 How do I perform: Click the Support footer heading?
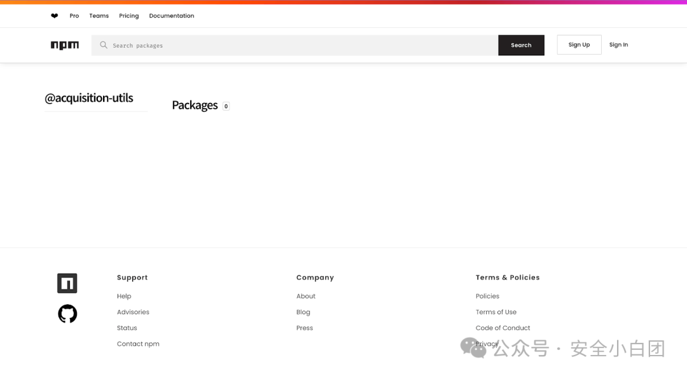[x=132, y=277]
